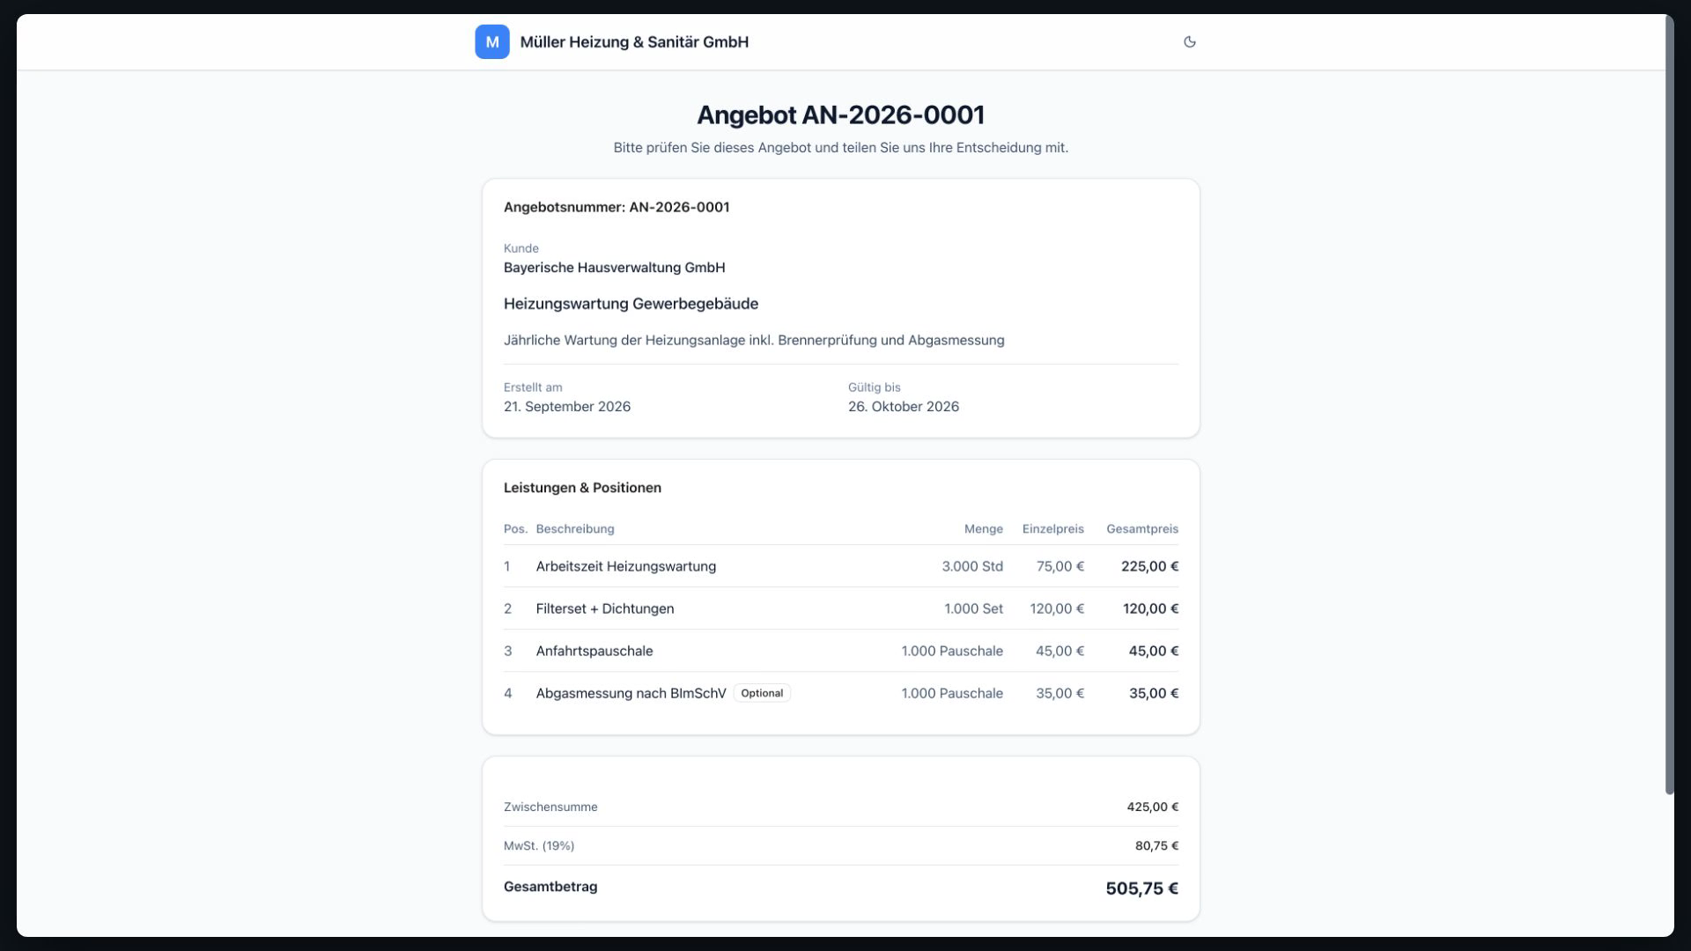Viewport: 1691px width, 951px height.
Task: Click the total price 120,00 € in bold
Action: [x=1150, y=608]
